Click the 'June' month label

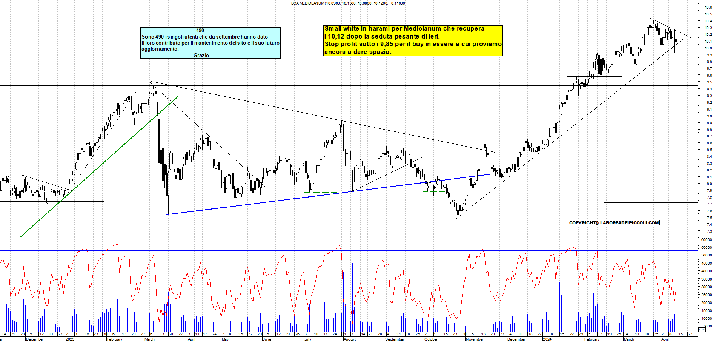pos(267,339)
